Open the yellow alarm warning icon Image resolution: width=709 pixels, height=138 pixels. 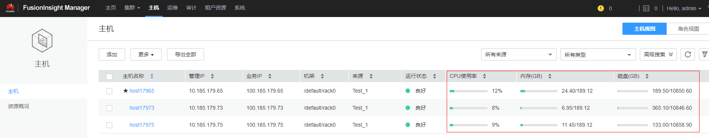point(601,8)
